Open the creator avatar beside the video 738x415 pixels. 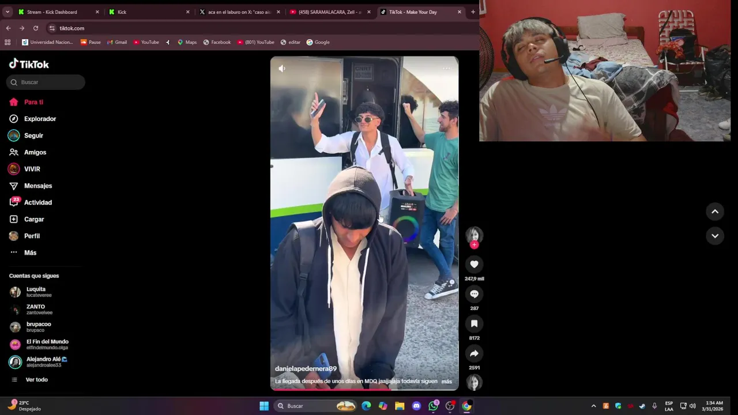coord(474,235)
